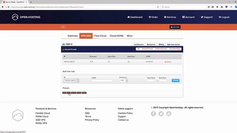This screenshot has height=133, width=237.
Task: Click the last preset button under Presets
Action: tap(84, 93)
